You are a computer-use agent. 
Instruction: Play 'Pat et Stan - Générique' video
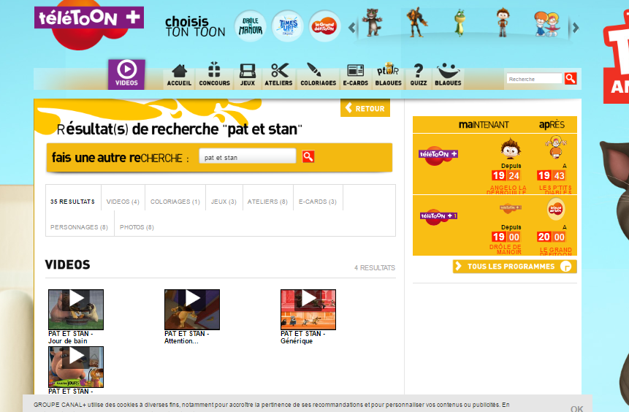point(308,309)
